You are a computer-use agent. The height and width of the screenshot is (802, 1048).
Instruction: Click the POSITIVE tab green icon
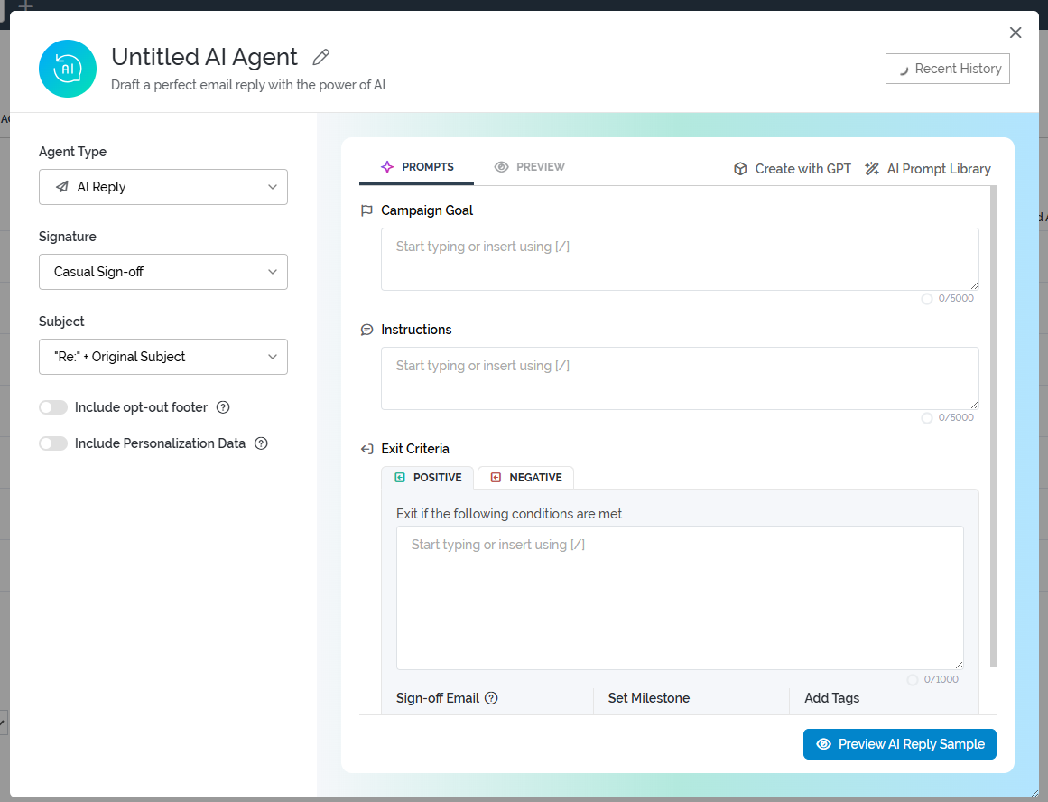coord(400,478)
